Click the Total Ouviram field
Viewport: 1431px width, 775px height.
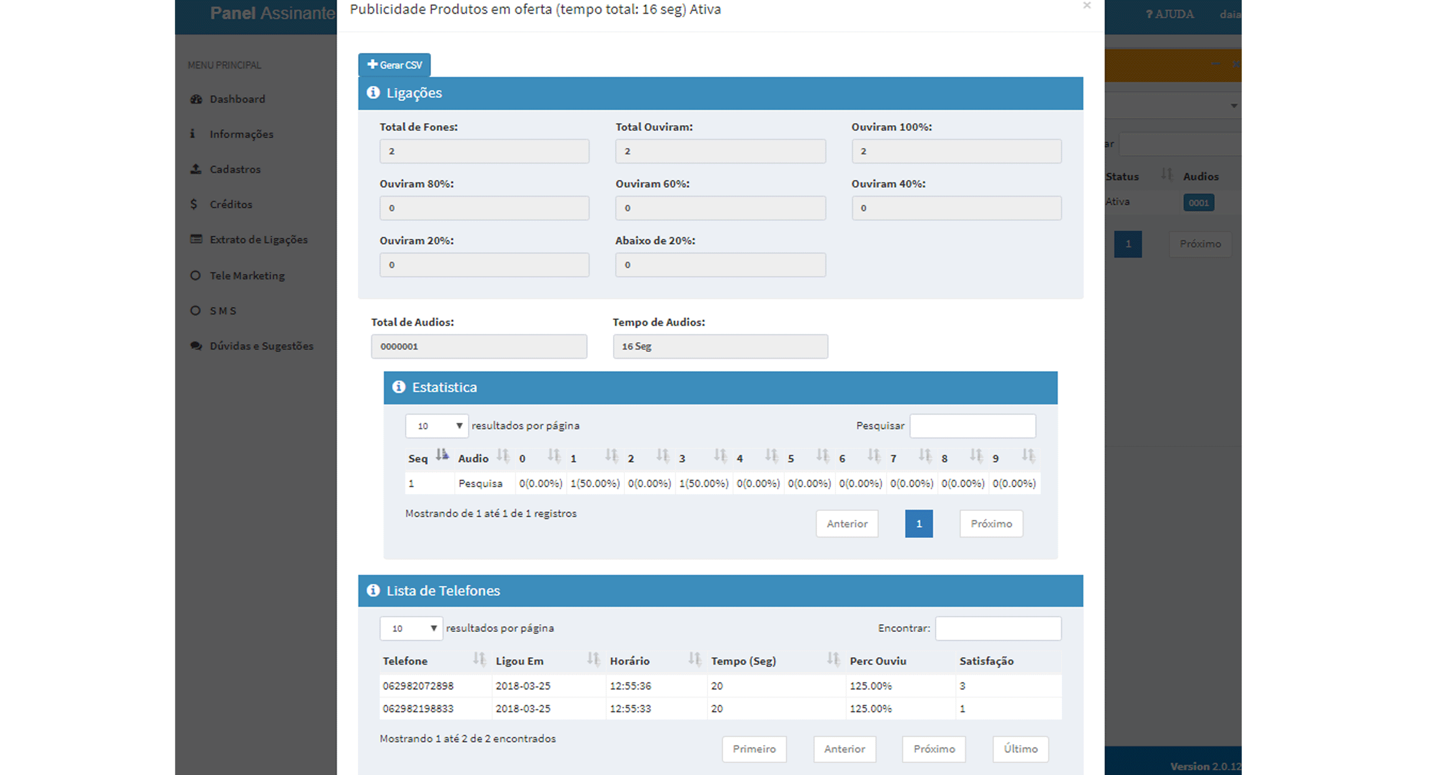720,151
